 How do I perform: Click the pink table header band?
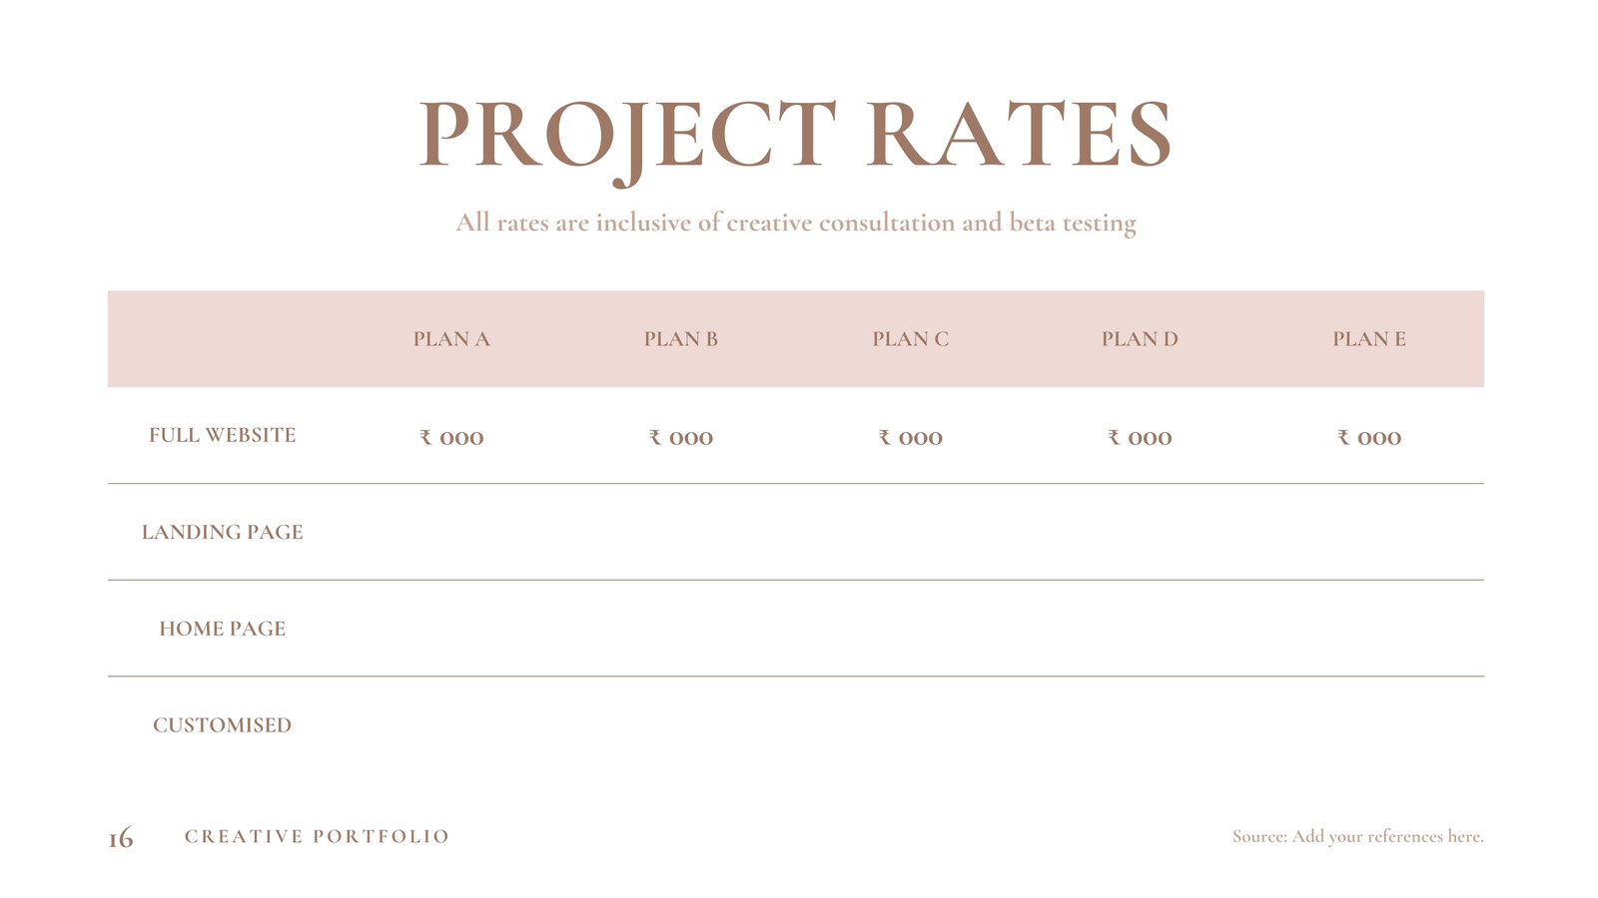tap(796, 339)
